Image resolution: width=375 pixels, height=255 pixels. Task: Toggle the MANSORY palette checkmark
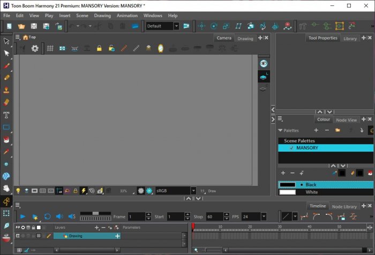291,148
